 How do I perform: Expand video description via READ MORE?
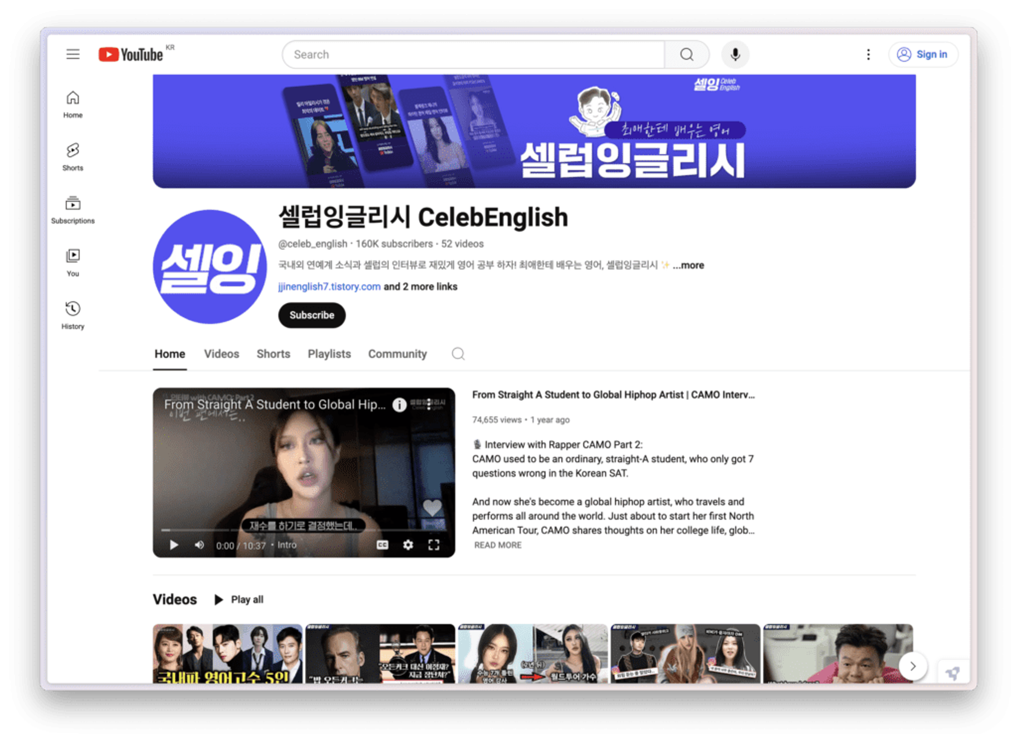click(x=498, y=545)
